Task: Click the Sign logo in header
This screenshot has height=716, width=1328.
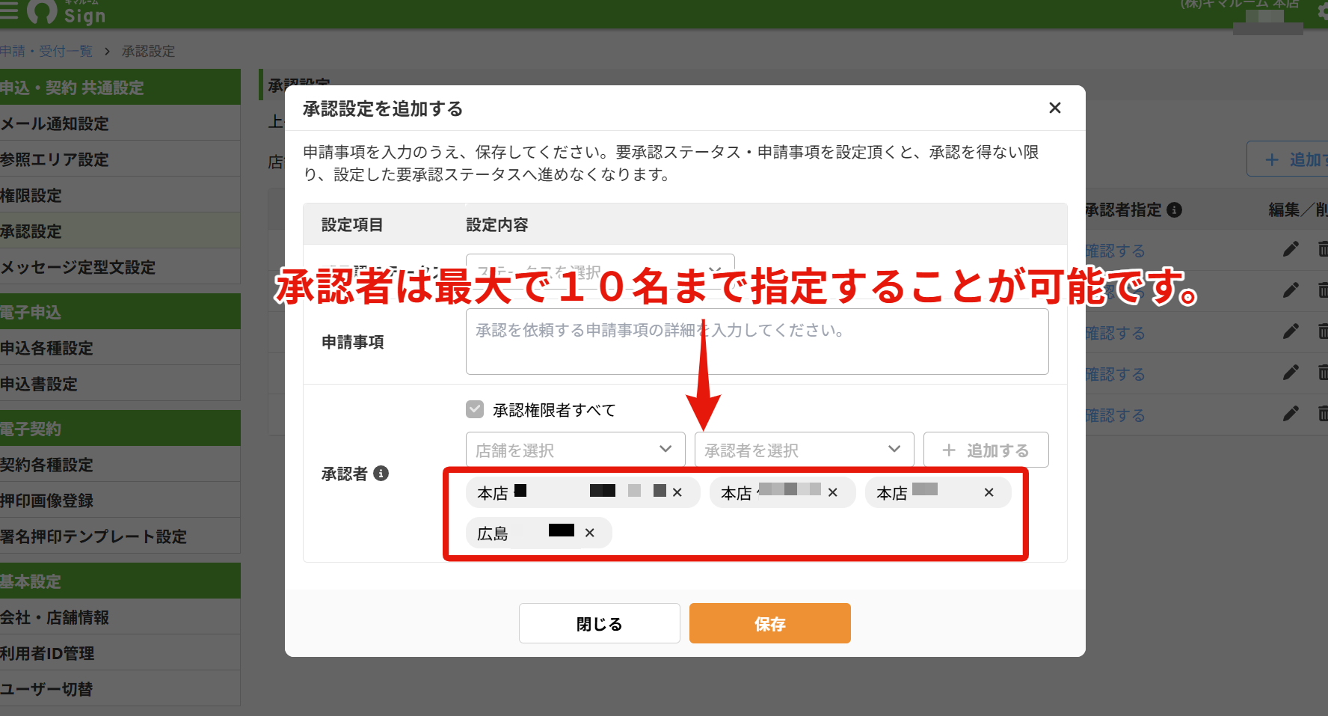Action: click(67, 12)
